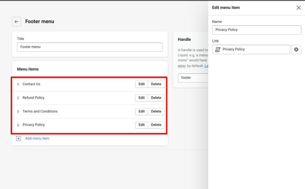Click the Refund Policy item label
305x189 pixels.
[x=34, y=98]
